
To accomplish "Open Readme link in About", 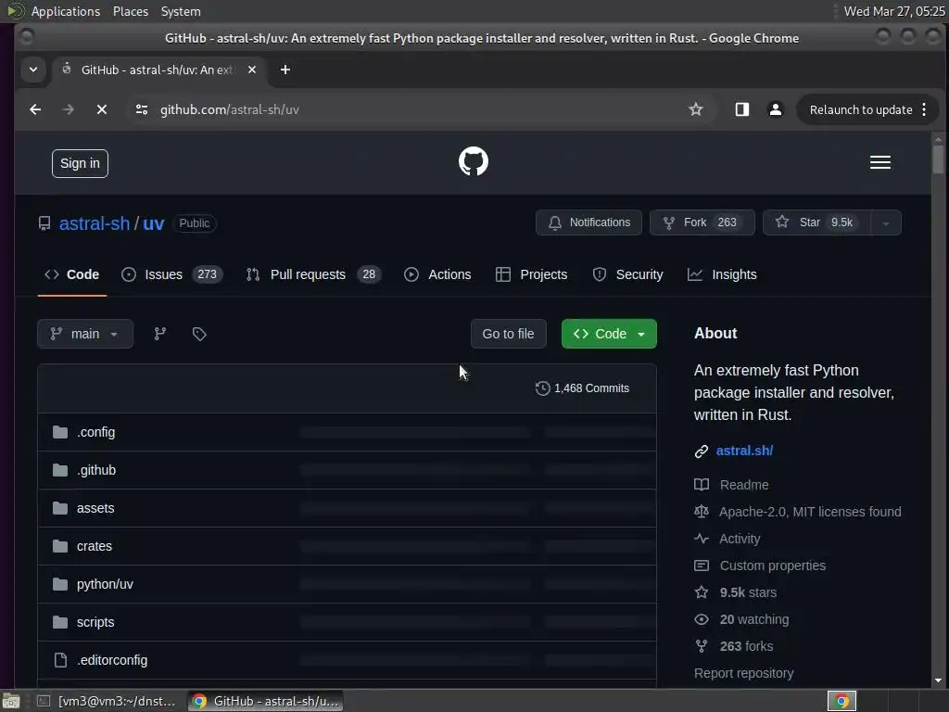I will tap(744, 485).
